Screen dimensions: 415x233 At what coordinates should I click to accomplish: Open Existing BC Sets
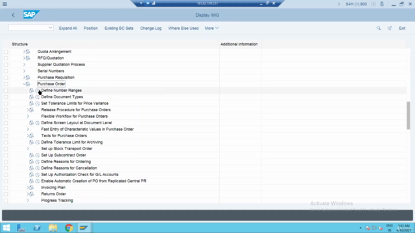point(119,28)
